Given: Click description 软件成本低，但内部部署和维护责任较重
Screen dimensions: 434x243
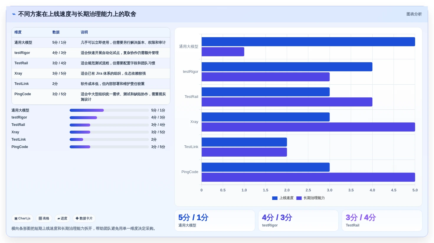Looking at the screenshot, I should coord(113,84).
